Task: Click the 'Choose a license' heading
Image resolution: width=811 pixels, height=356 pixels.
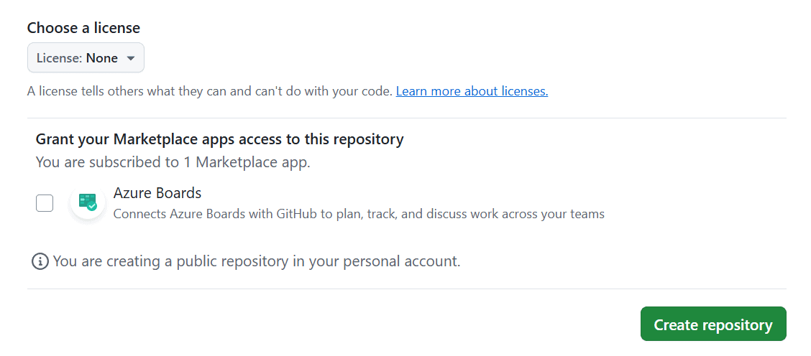Action: point(84,28)
